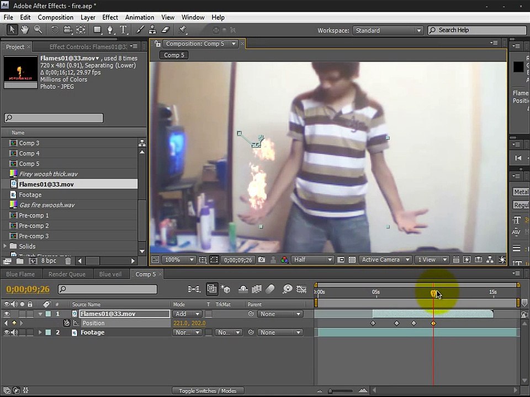This screenshot has height=397, width=530.
Task: Select the Zoom magnifier tool
Action: [38, 30]
